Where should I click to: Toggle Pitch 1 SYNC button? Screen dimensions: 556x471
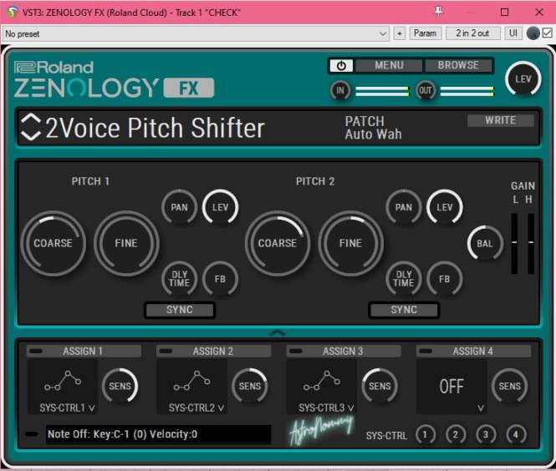(180, 310)
